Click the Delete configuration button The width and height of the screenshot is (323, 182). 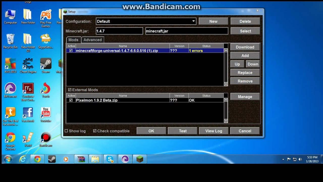coord(245,21)
